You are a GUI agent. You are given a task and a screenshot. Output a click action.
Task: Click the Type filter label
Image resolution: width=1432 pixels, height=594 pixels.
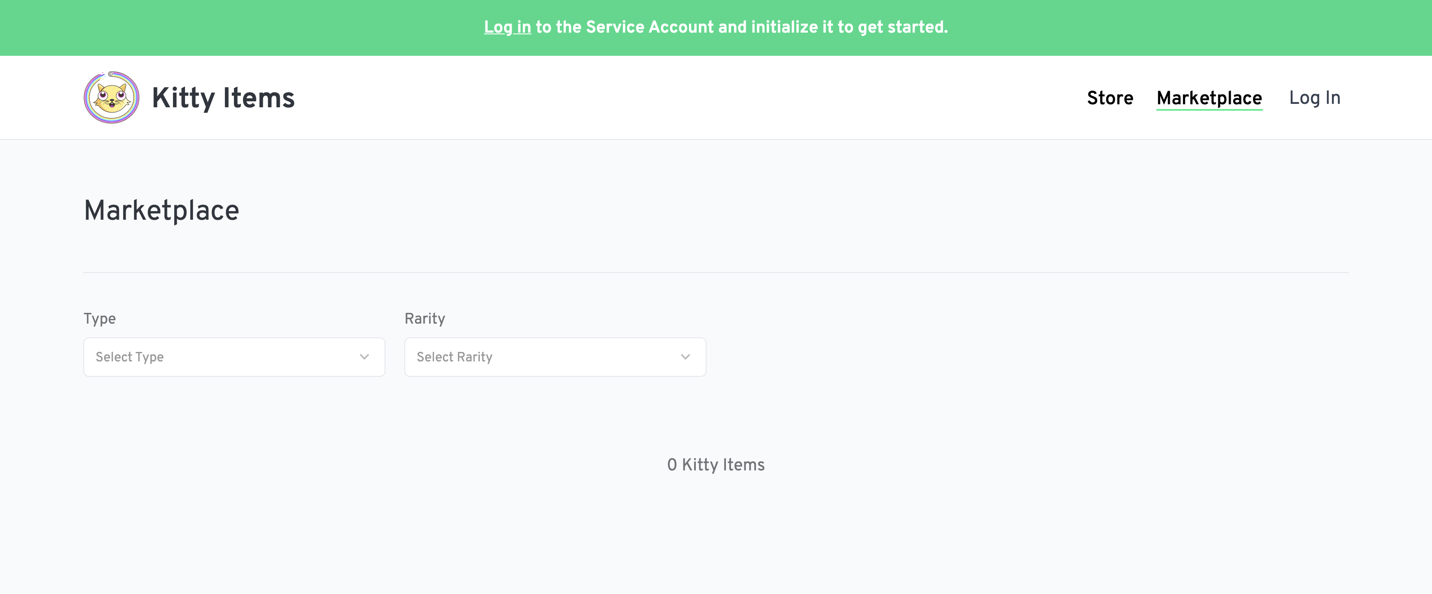click(100, 318)
